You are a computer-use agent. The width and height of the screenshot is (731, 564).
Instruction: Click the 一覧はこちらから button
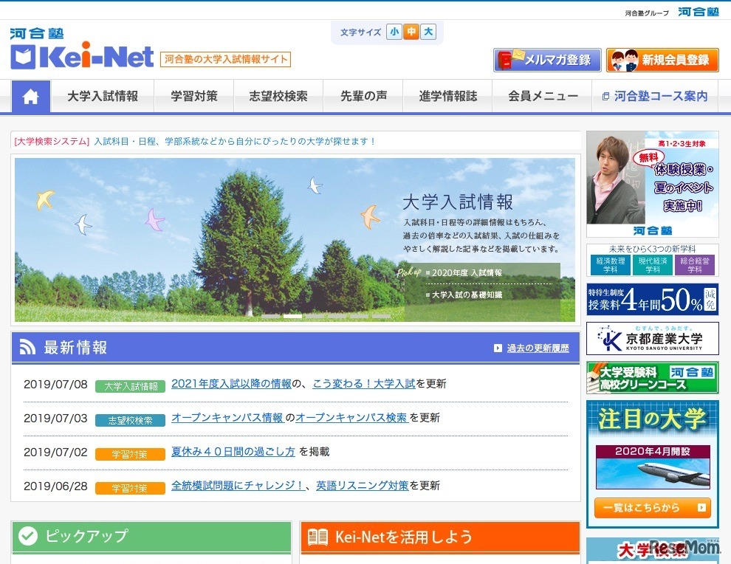click(x=652, y=509)
